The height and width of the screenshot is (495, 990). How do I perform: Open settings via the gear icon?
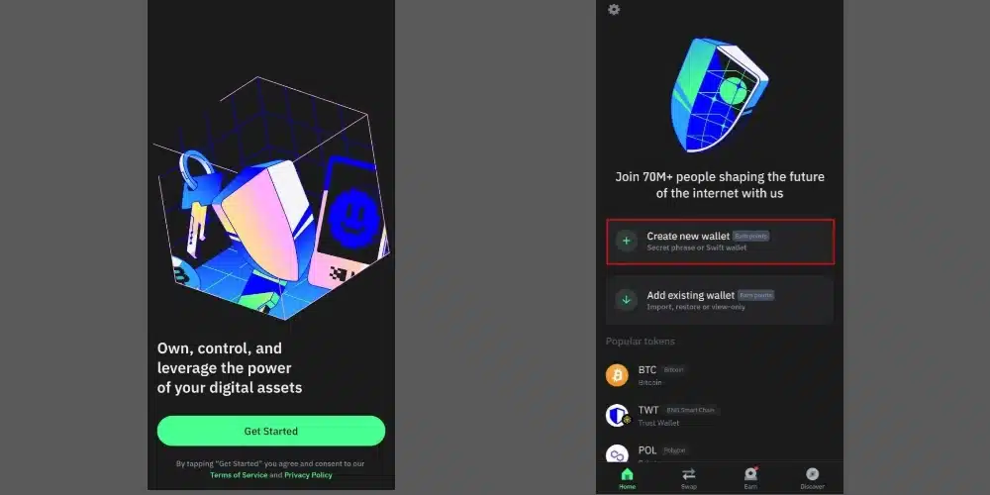614,10
